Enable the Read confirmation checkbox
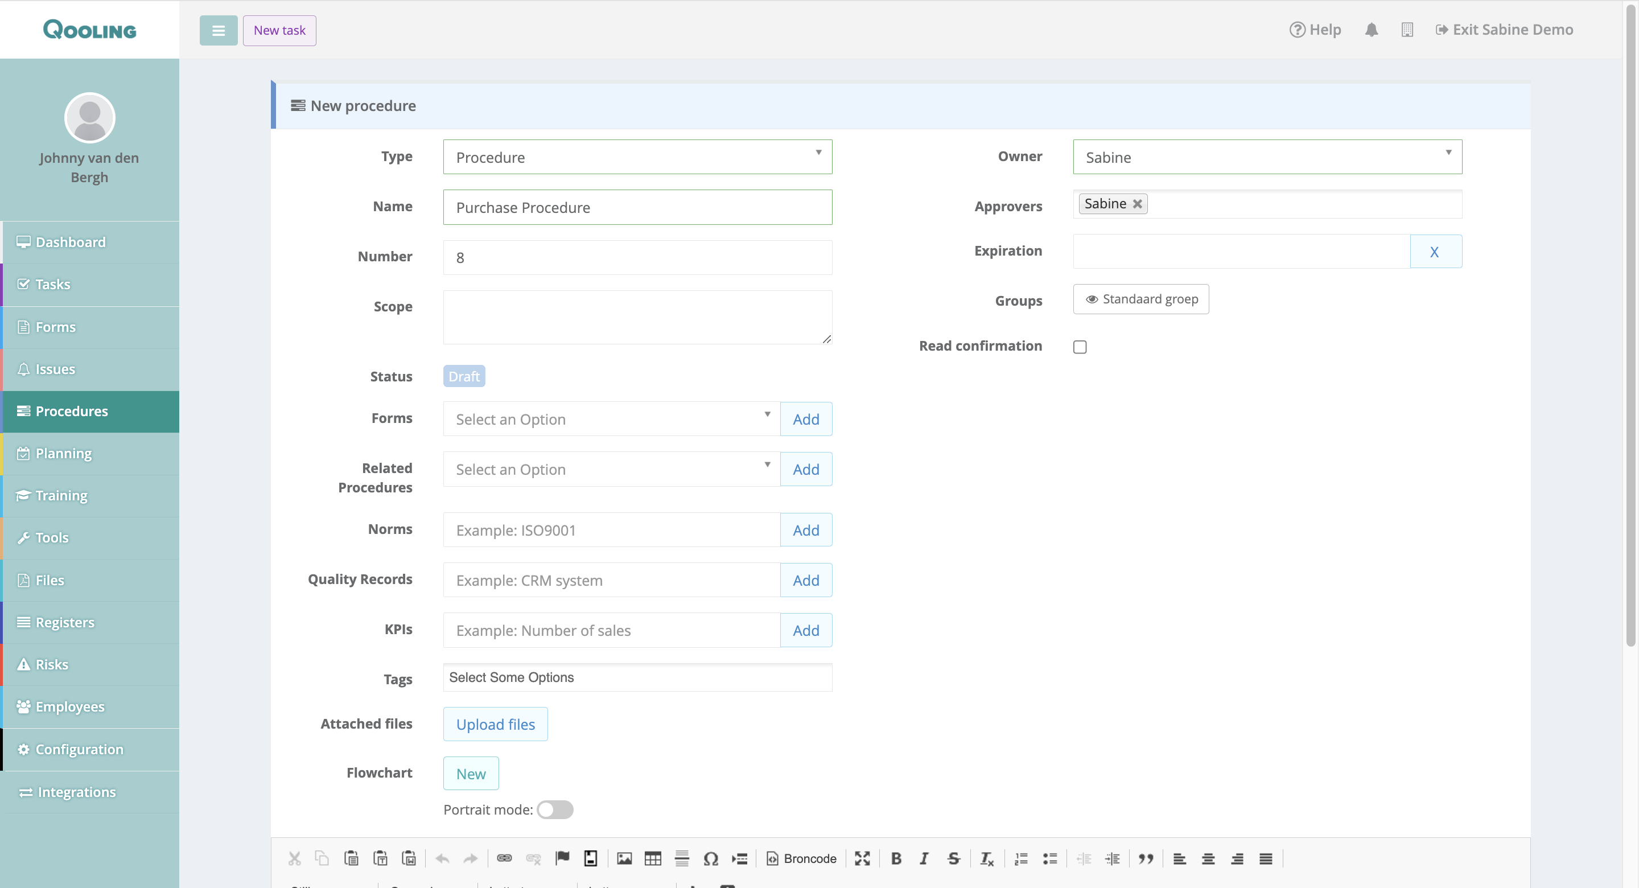 click(x=1080, y=347)
